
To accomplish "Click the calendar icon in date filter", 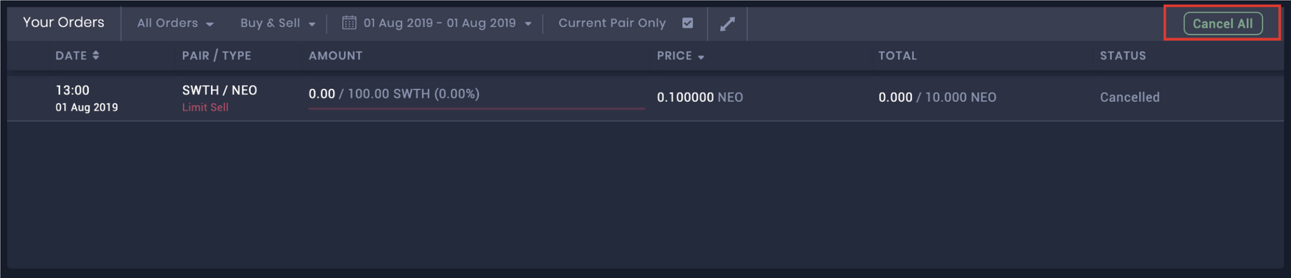I will point(349,23).
